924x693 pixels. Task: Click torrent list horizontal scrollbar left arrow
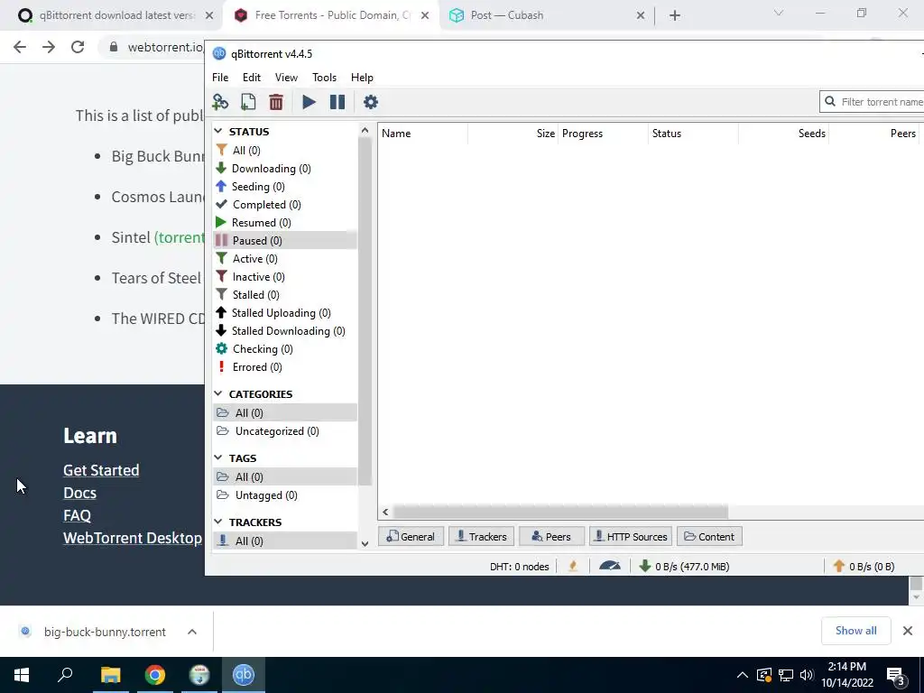pos(385,513)
